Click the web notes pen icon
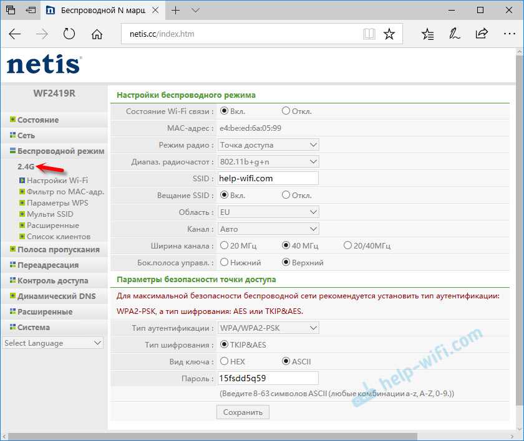The width and height of the screenshot is (524, 441). click(454, 34)
